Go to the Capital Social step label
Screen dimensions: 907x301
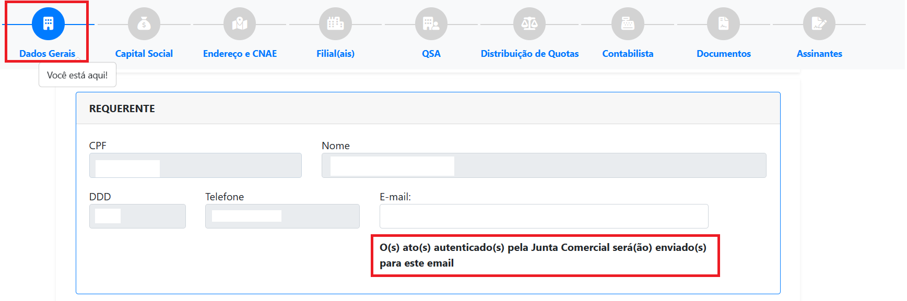pos(144,54)
